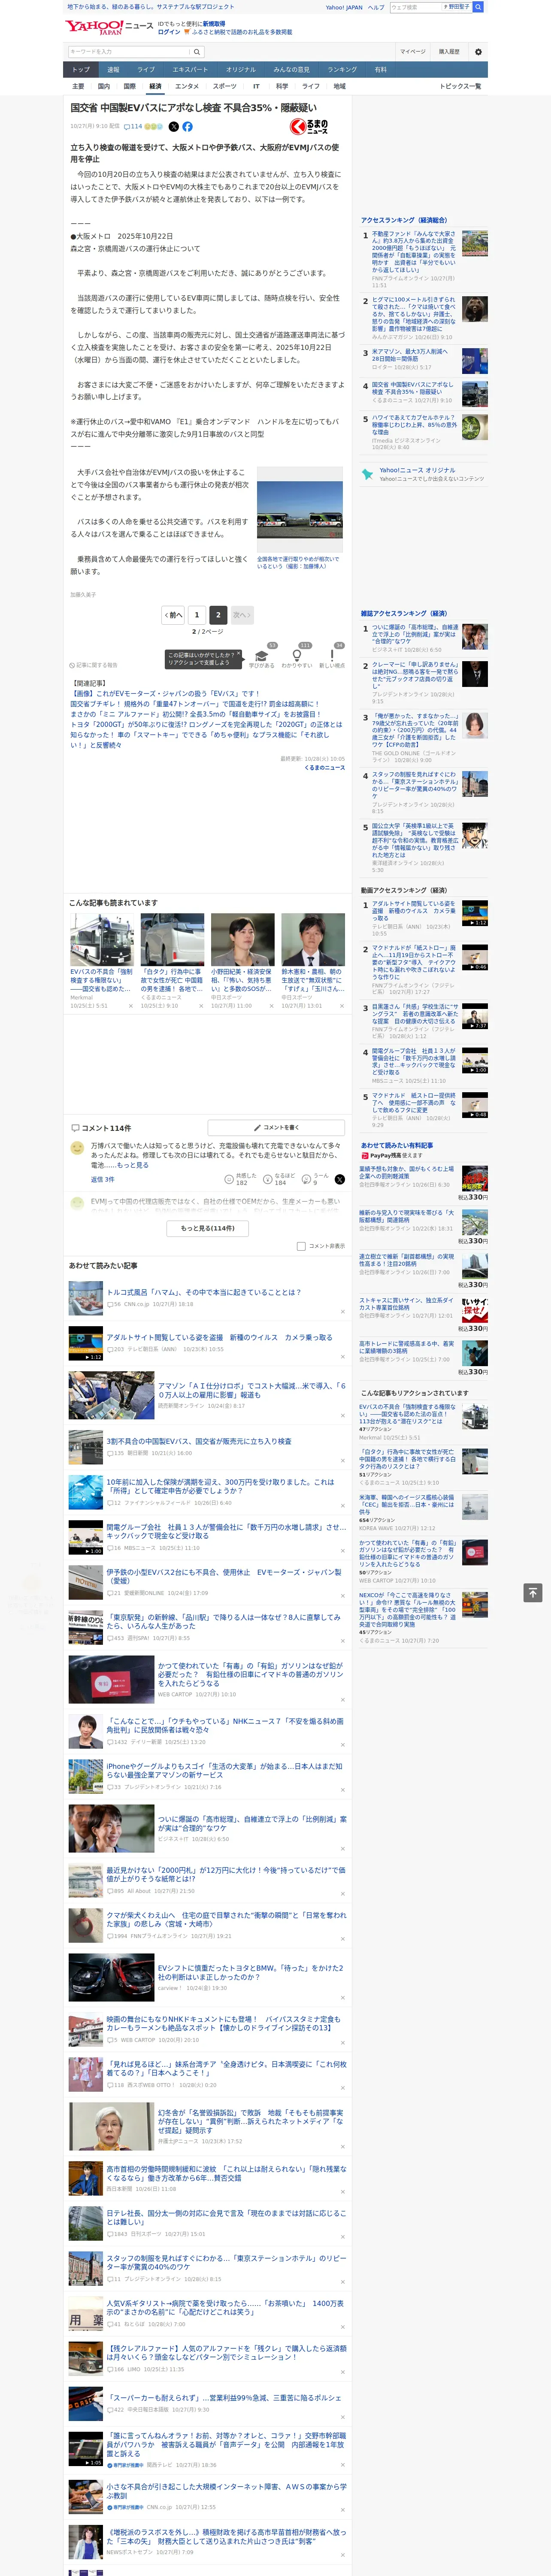Viewport: 551px width, 2576px height.
Task: Go to page 1 of the article
Action: [197, 615]
